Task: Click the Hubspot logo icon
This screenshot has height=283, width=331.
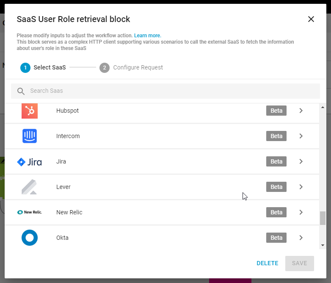Action: click(30, 111)
